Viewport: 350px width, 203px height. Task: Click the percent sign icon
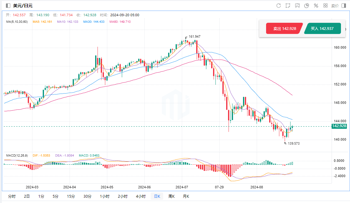click(316, 6)
